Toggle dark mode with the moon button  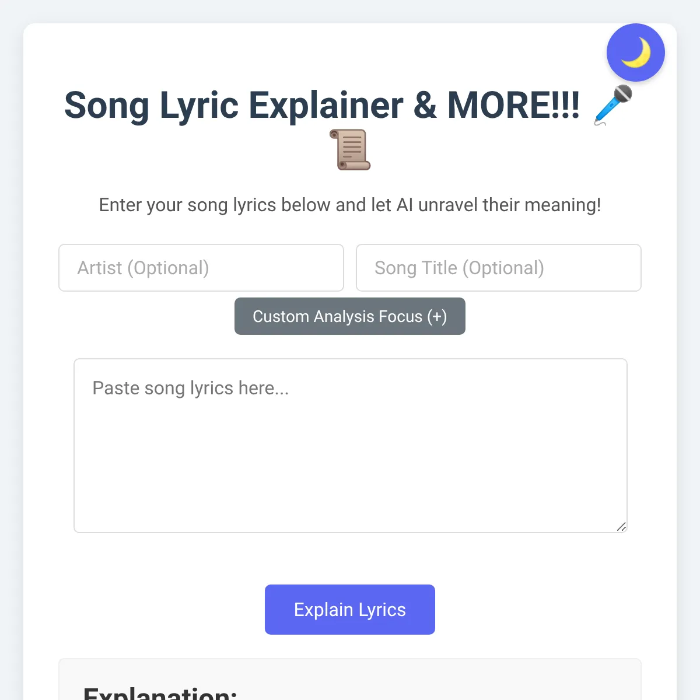(x=635, y=52)
